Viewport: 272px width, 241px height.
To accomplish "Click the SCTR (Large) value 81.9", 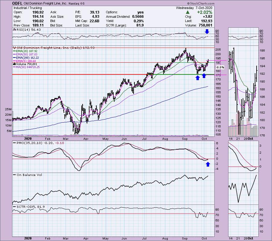I will (140, 25).
